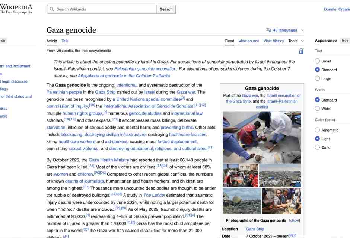Open the blockading link
This screenshot has width=350, height=238.
pos(72,135)
